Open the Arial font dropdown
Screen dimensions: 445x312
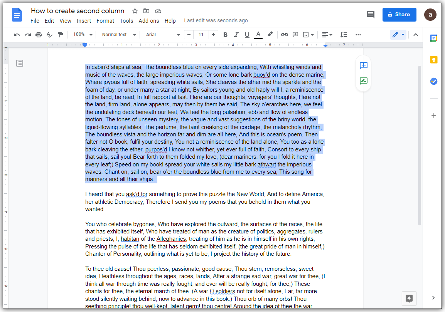pos(163,35)
